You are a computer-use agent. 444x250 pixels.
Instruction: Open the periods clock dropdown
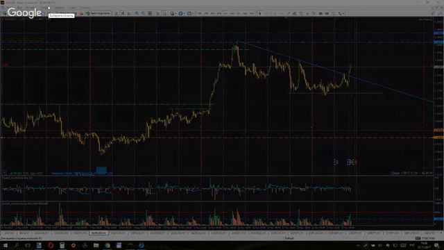click(181, 13)
